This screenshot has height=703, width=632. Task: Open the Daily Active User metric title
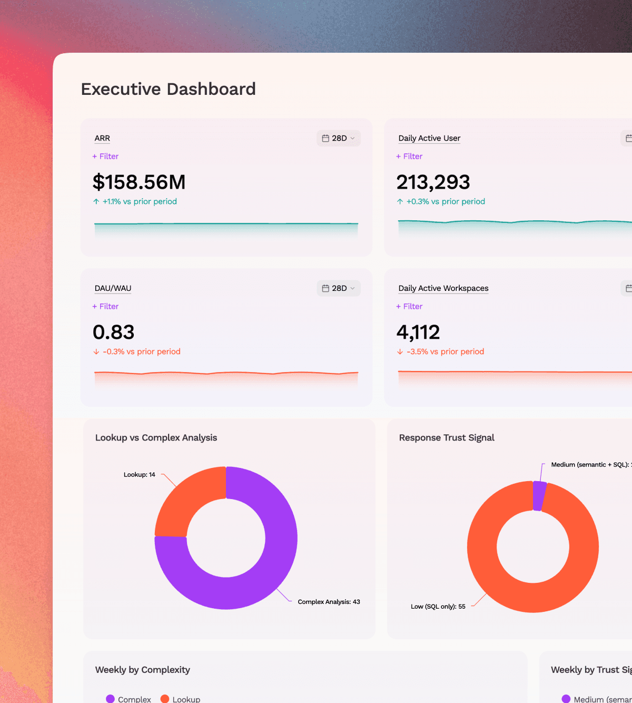[x=429, y=138]
